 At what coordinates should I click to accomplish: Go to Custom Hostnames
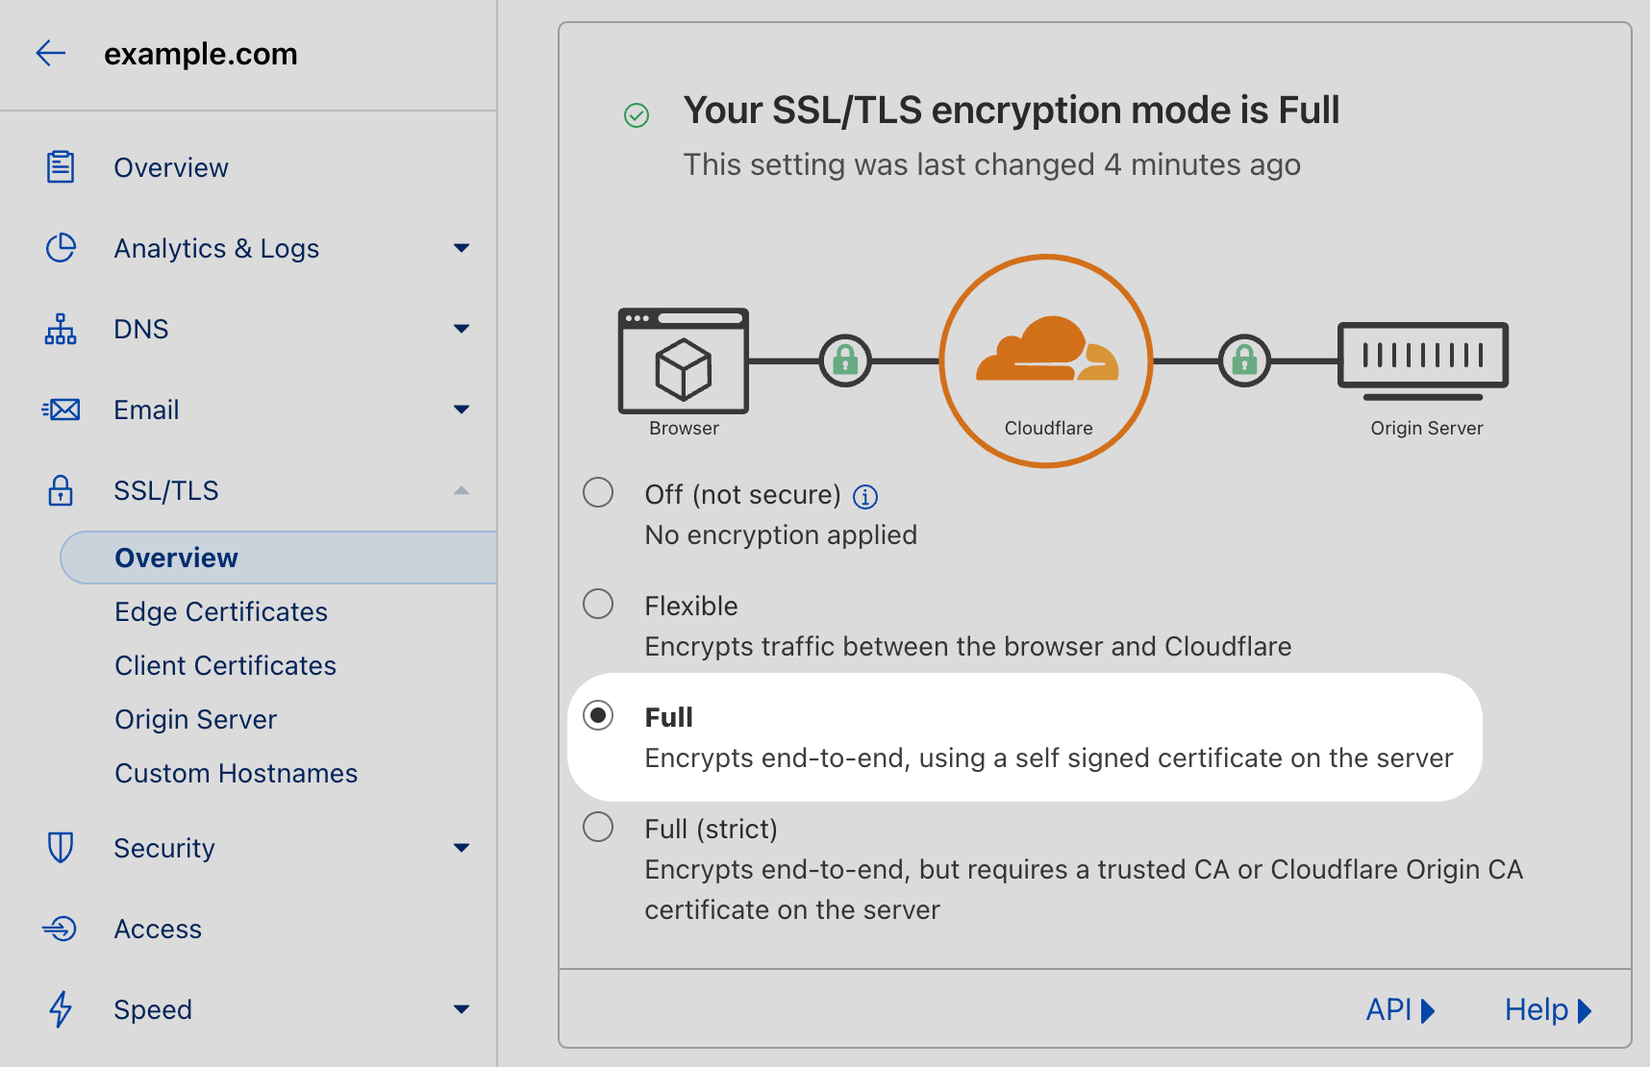pyautogui.click(x=237, y=773)
